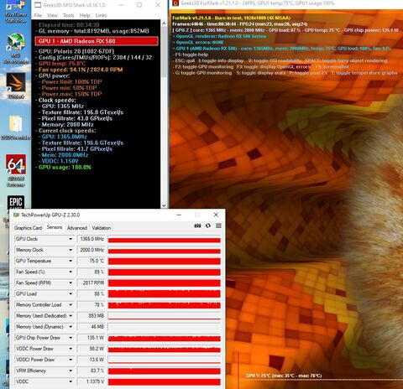Switch to GPU-Z Sensors tab
The width and height of the screenshot is (403, 389).
coord(55,227)
